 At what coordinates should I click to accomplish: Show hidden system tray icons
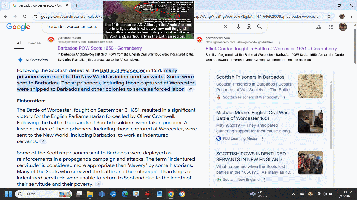pyautogui.click(x=293, y=194)
